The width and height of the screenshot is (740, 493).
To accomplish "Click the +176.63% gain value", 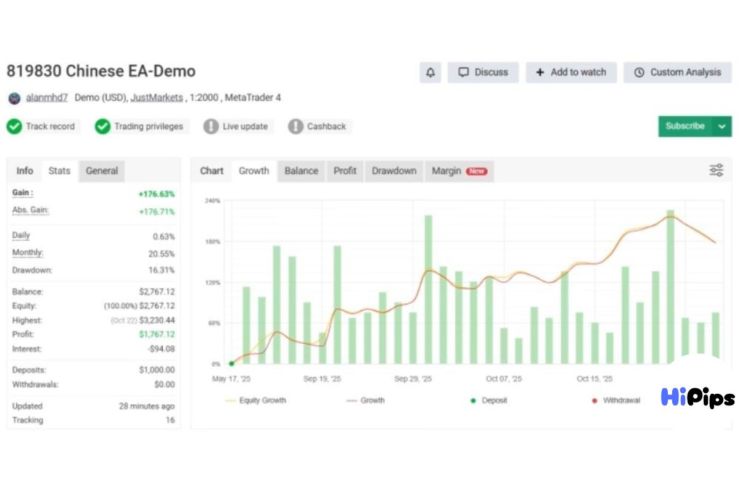I will [x=157, y=194].
